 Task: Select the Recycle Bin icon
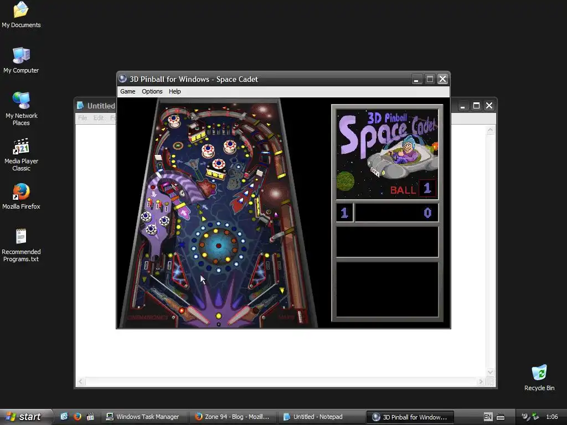tap(539, 377)
